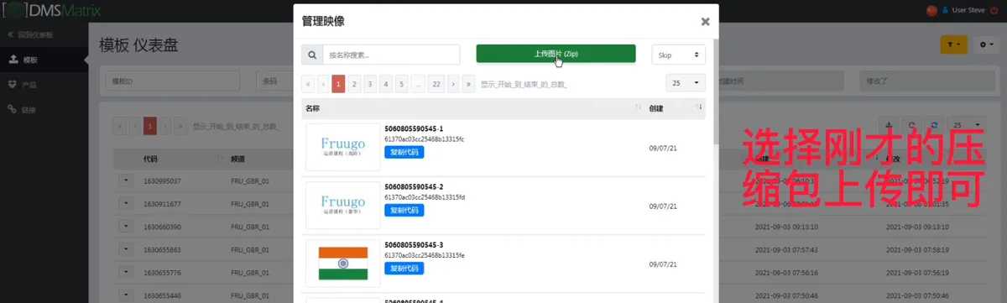Click the Fruugo thumbnail of 5060805590545-2

(342, 206)
